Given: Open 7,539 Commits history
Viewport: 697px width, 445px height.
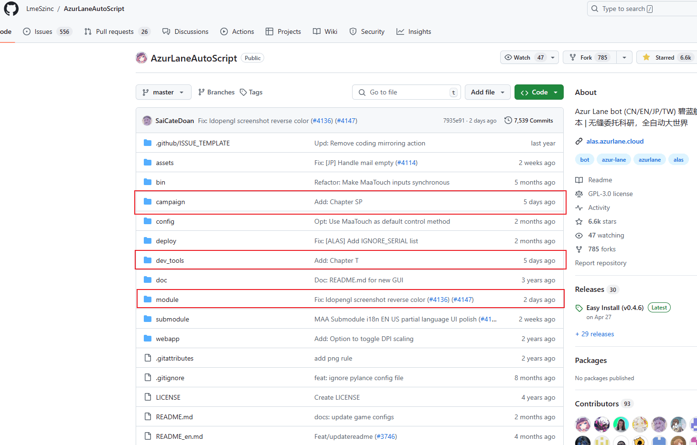Looking at the screenshot, I should point(529,120).
